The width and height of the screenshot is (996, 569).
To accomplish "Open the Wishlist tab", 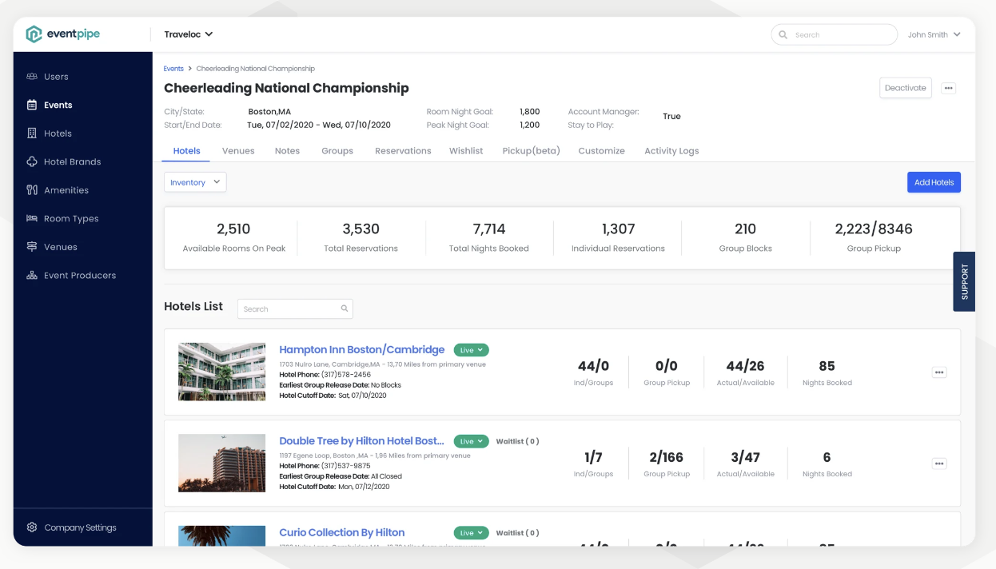I will (x=466, y=151).
